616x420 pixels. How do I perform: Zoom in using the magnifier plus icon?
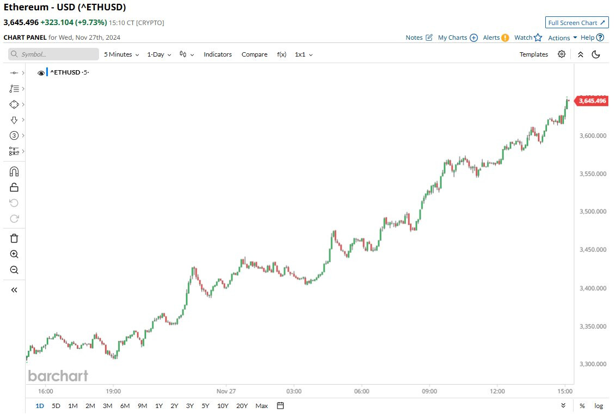14,254
